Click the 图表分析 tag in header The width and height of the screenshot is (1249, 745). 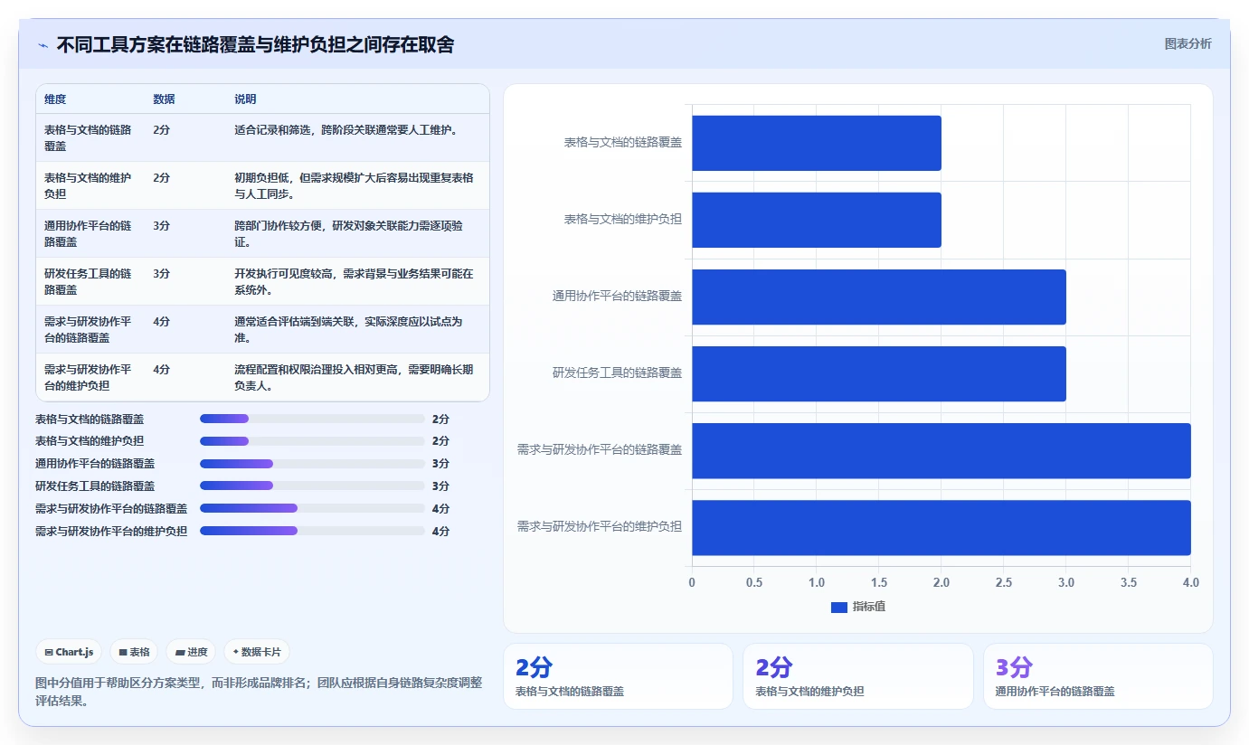pyautogui.click(x=1187, y=43)
